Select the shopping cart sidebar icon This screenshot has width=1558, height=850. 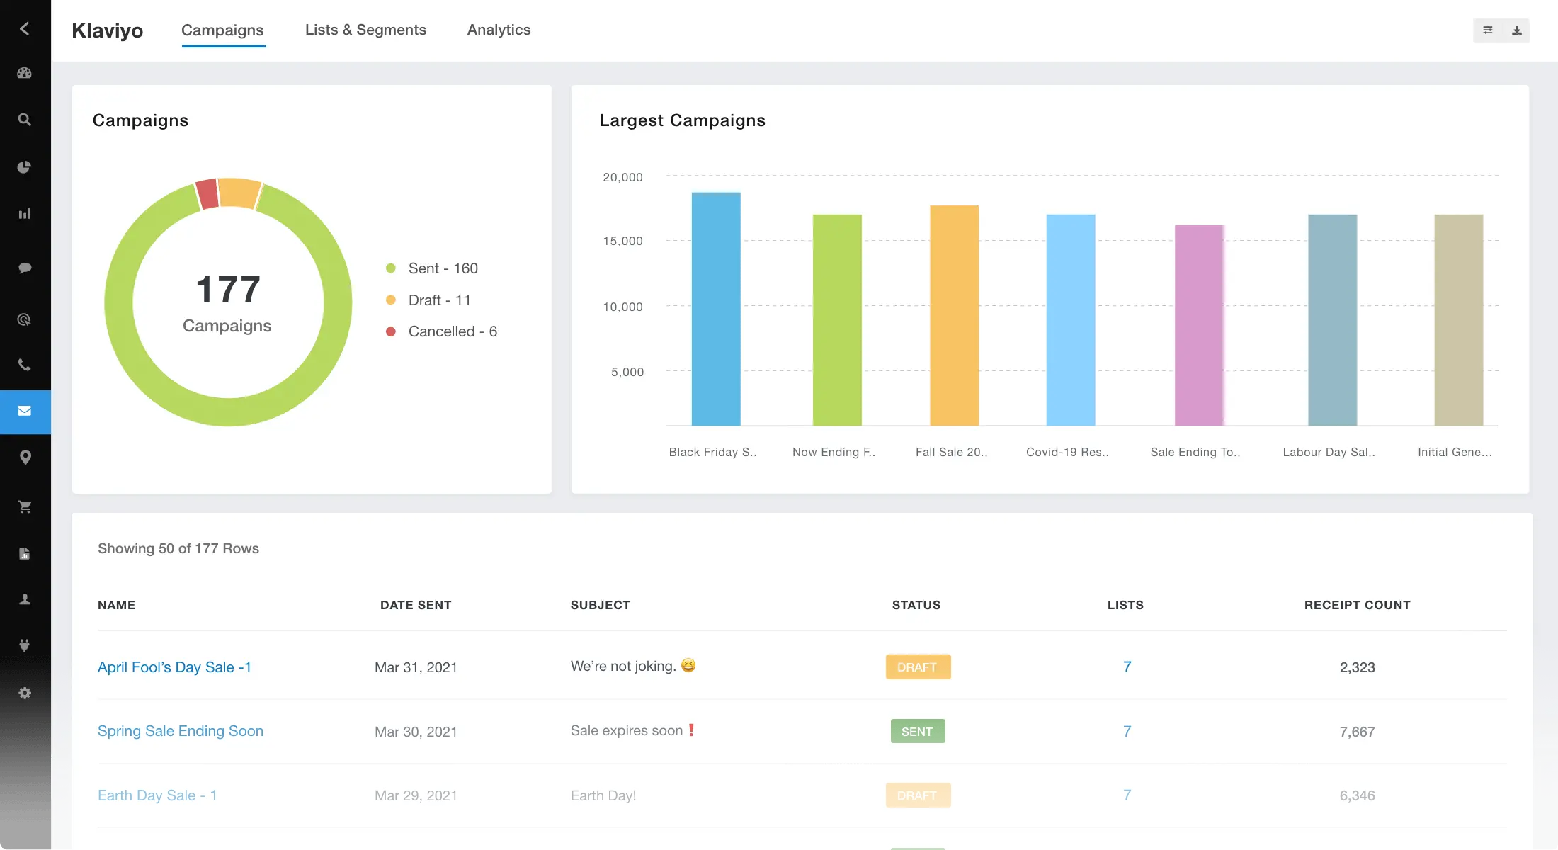[x=25, y=506]
